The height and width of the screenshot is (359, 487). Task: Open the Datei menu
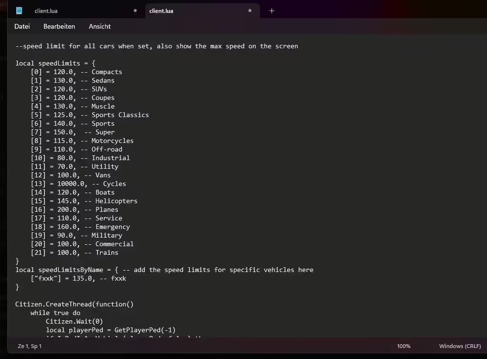click(22, 26)
